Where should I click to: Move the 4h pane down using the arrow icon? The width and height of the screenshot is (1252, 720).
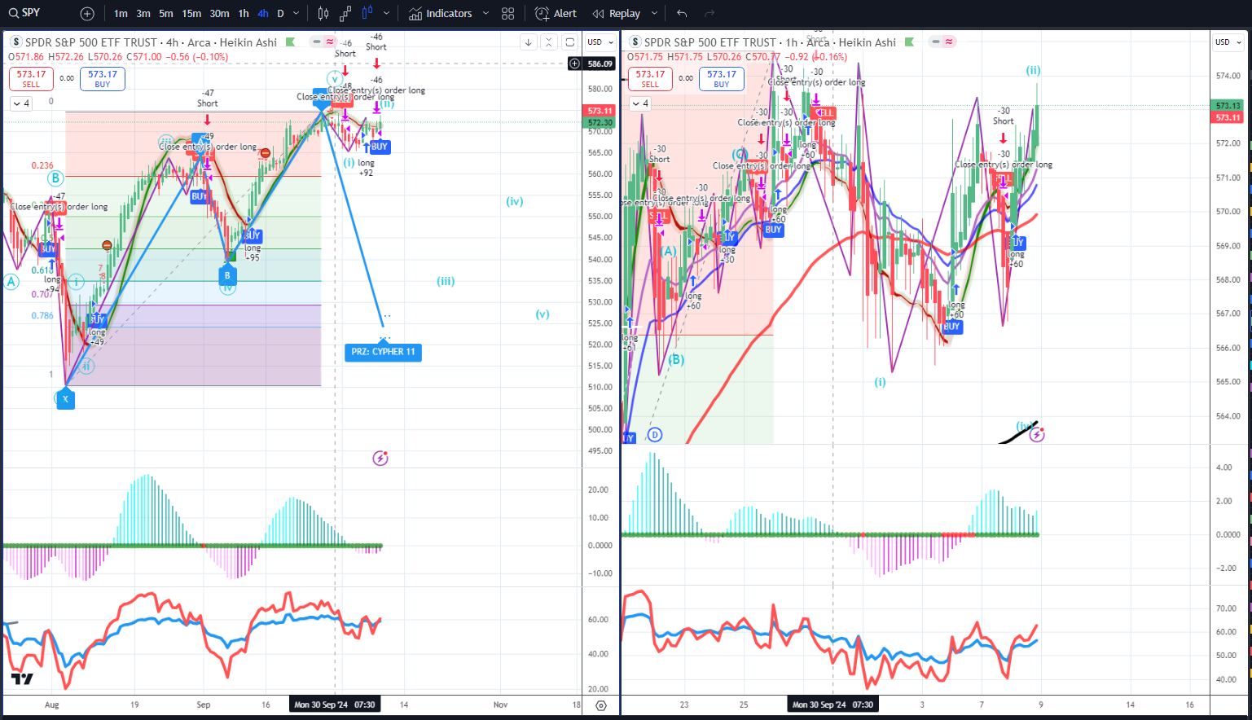(529, 42)
